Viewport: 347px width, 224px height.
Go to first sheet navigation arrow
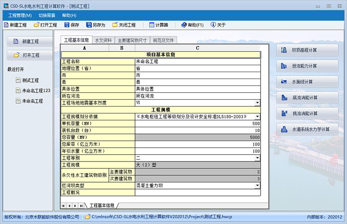tap(63, 206)
